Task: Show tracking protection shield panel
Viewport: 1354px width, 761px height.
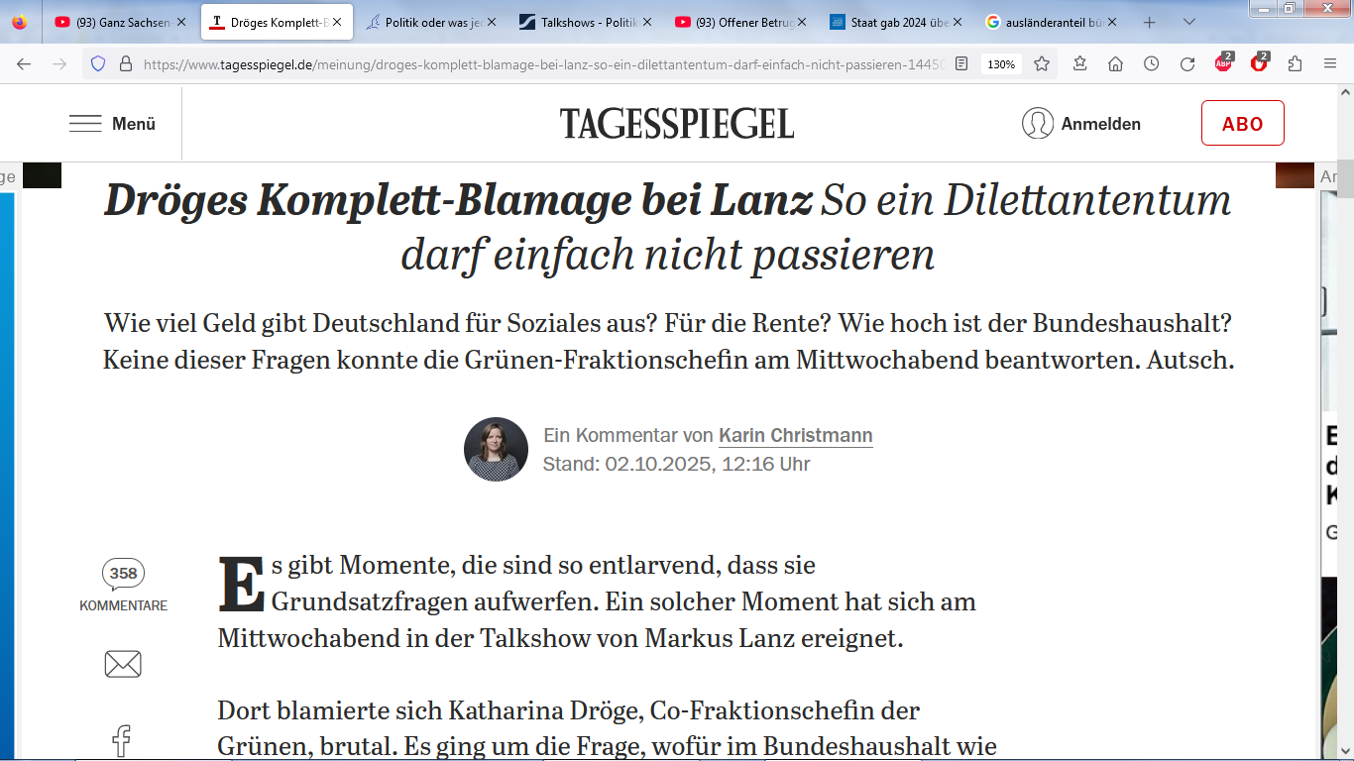Action: pyautogui.click(x=97, y=63)
